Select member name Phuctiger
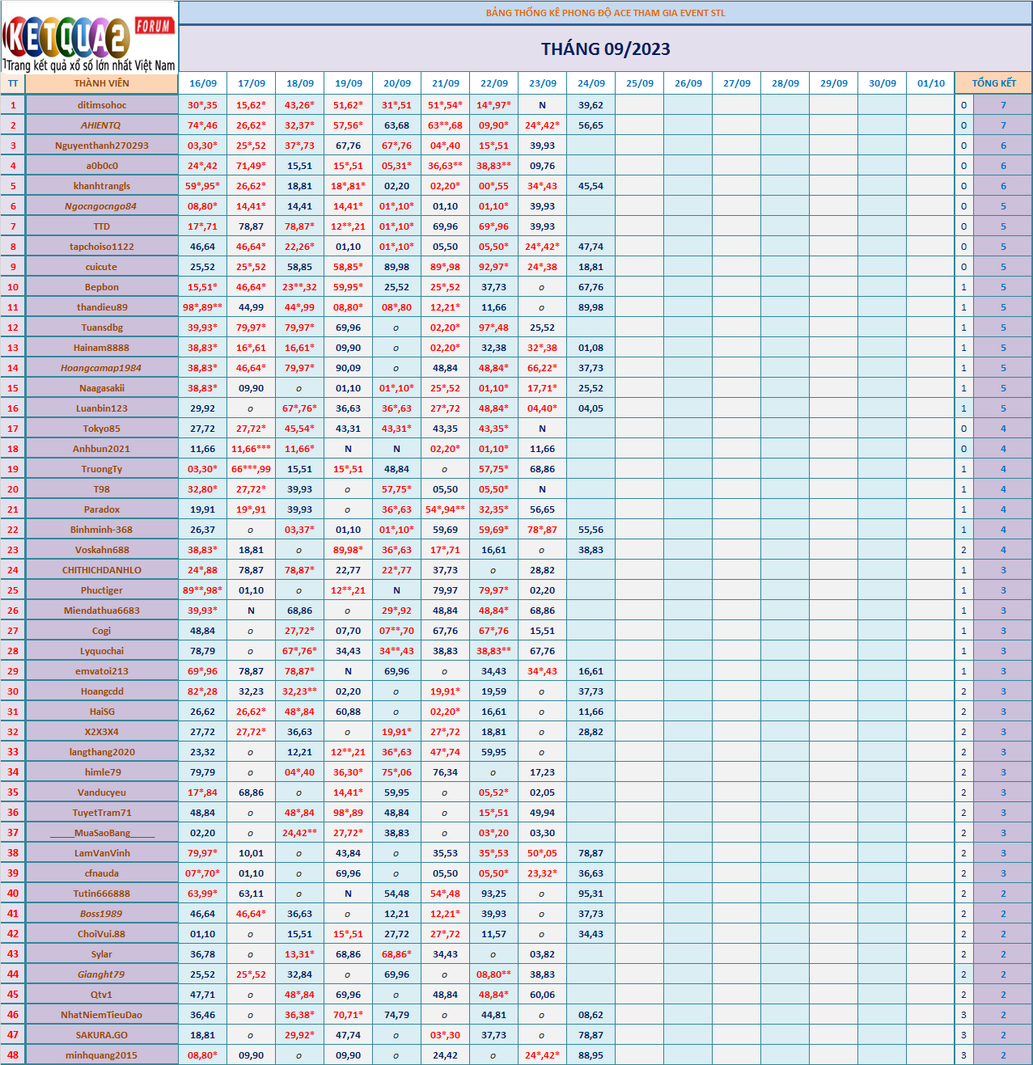Viewport: 1033px width, 1065px height. click(x=102, y=590)
